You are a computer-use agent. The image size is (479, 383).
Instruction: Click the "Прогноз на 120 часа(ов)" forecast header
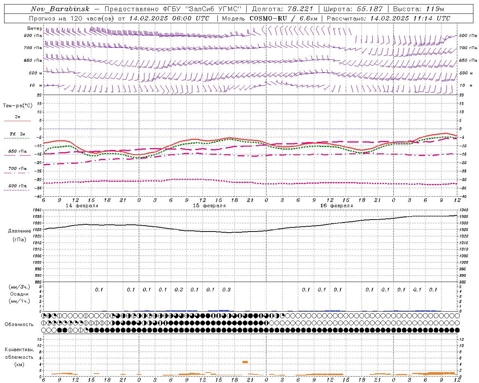click(x=72, y=18)
